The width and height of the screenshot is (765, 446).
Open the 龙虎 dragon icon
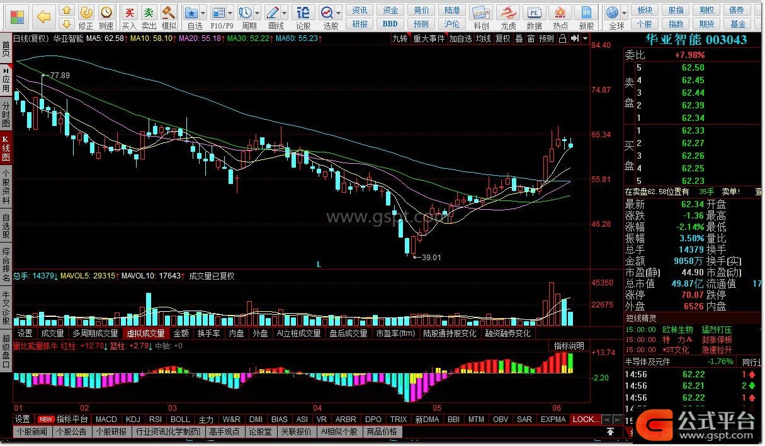coord(508,17)
